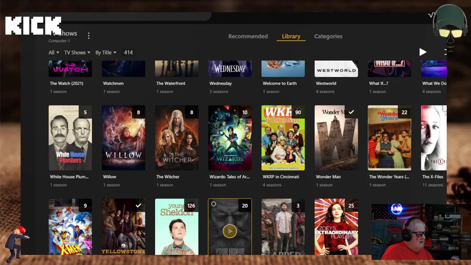
Task: Click the Wednesday title text
Action: point(221,84)
